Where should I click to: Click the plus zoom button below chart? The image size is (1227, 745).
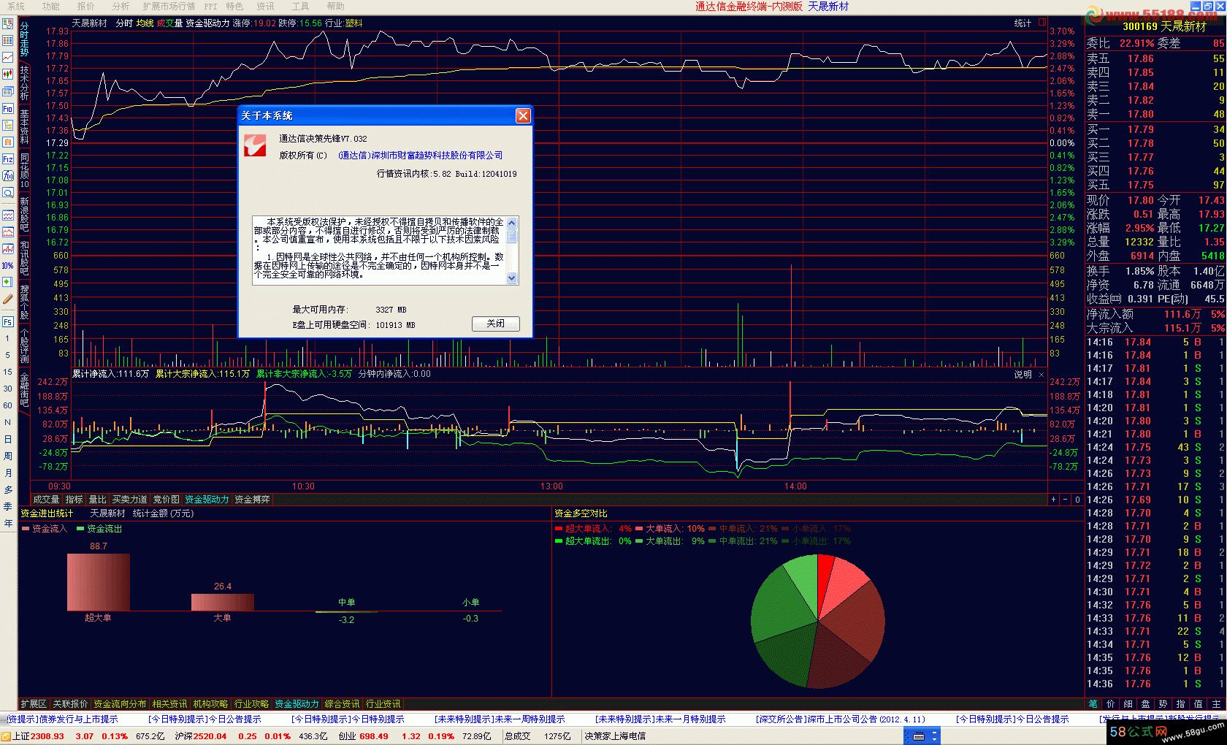coord(1053,500)
